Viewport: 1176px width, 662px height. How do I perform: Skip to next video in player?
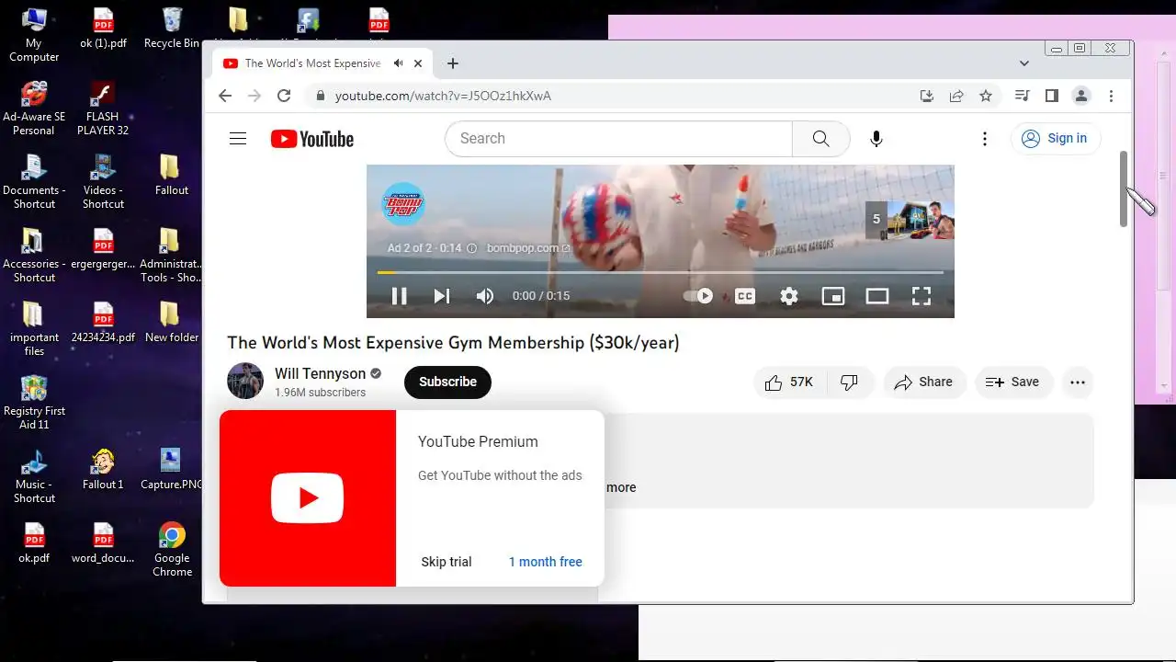(442, 296)
